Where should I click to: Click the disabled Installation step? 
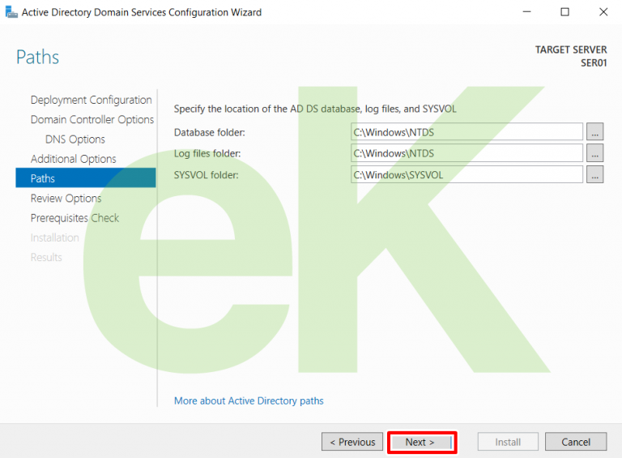pos(55,238)
